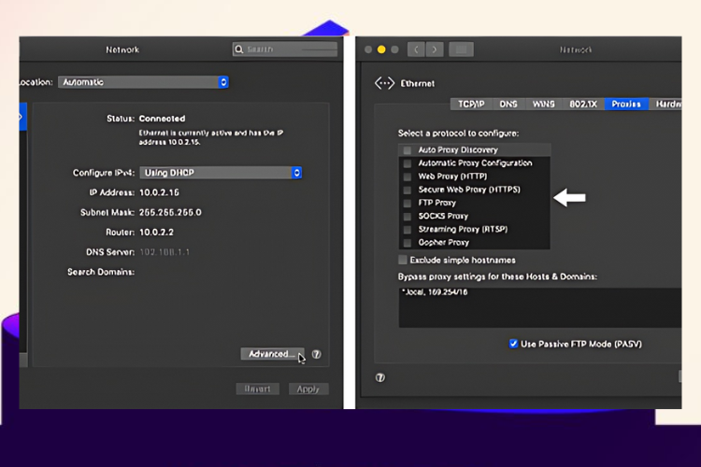Click the help icon in the Proxies window
The image size is (701, 467).
point(380,377)
